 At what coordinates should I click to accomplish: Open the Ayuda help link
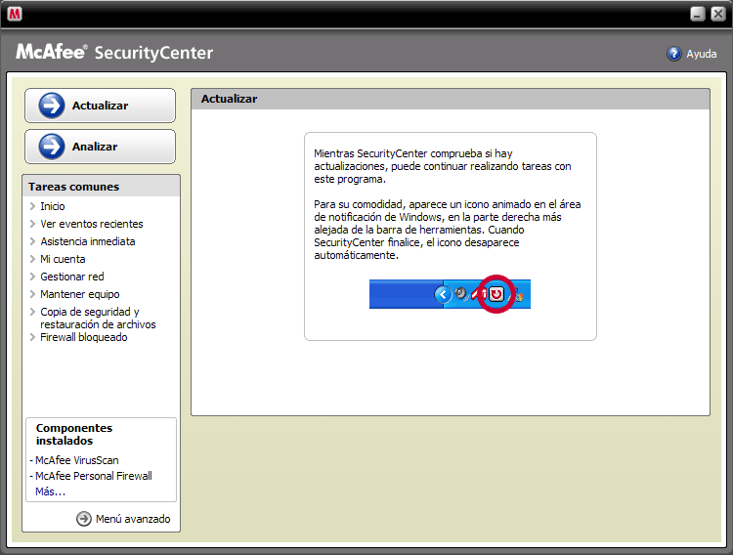(x=701, y=55)
